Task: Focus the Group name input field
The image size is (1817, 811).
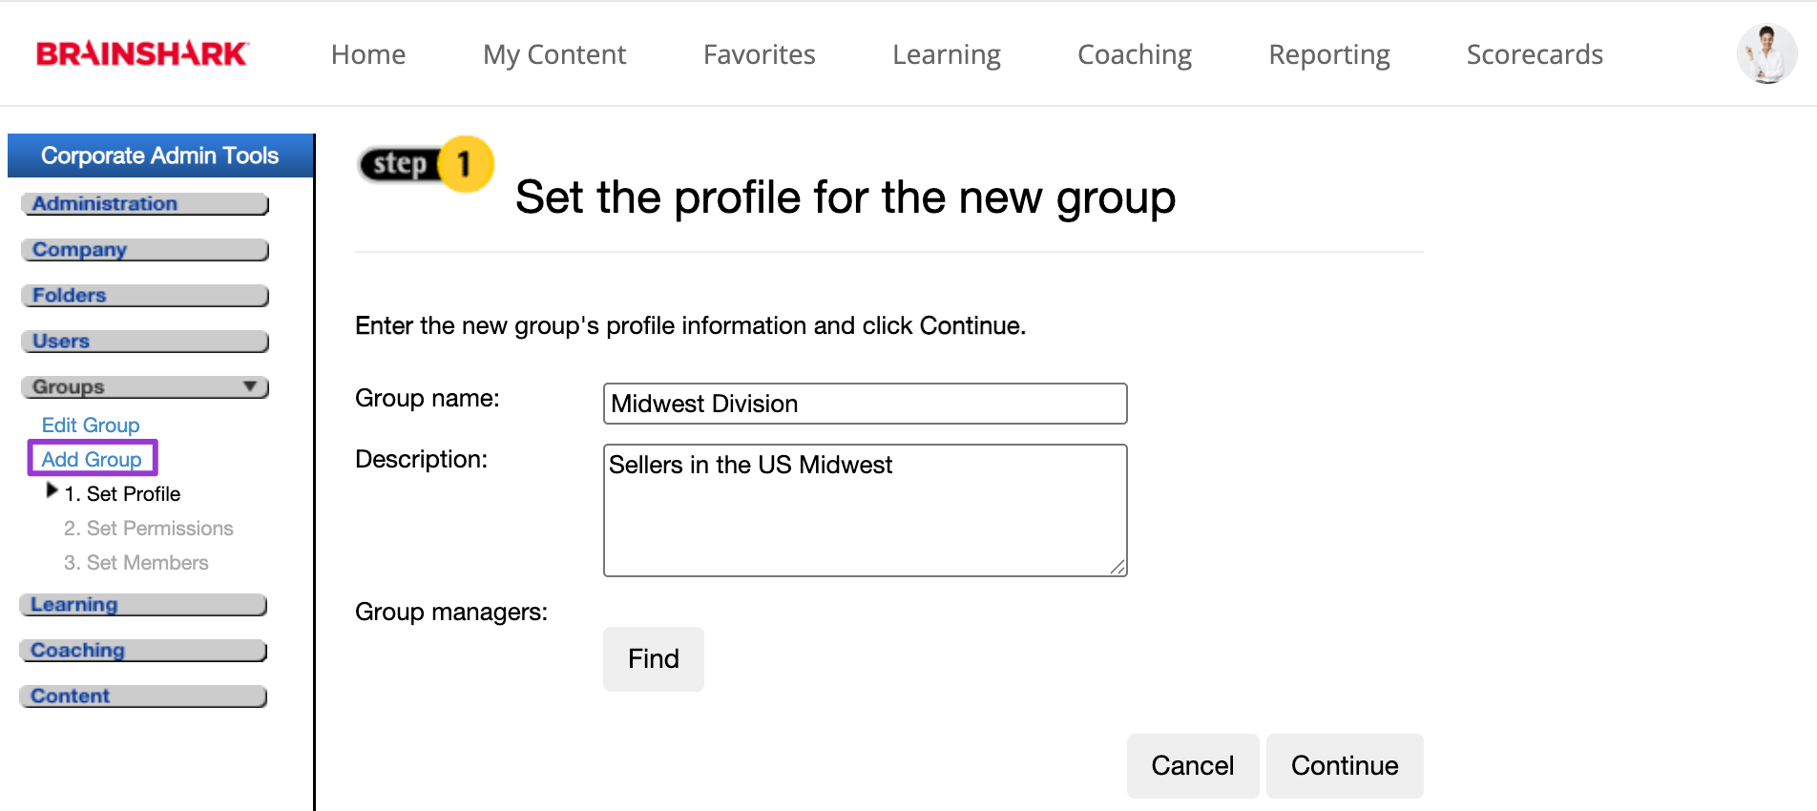Action: point(866,404)
